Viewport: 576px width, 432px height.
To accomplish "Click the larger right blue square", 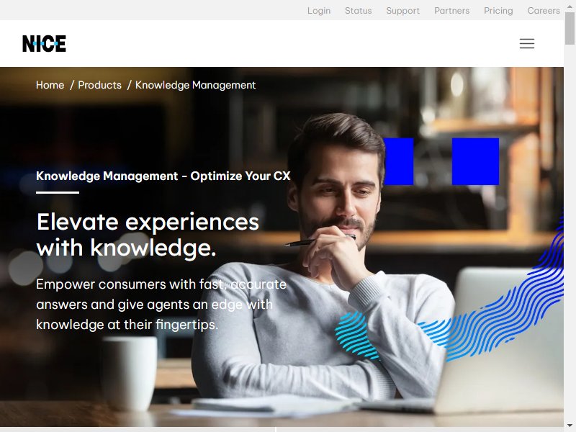I will (x=475, y=161).
